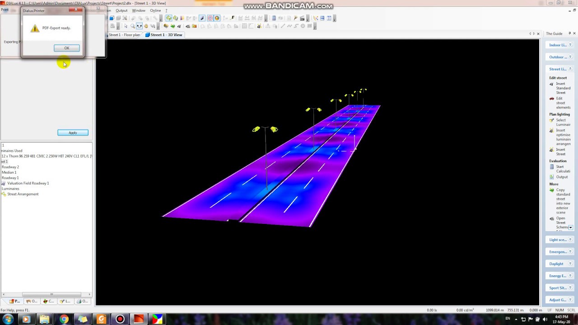Select Street Arrangement in project tree
The width and height of the screenshot is (578, 325).
click(23, 194)
